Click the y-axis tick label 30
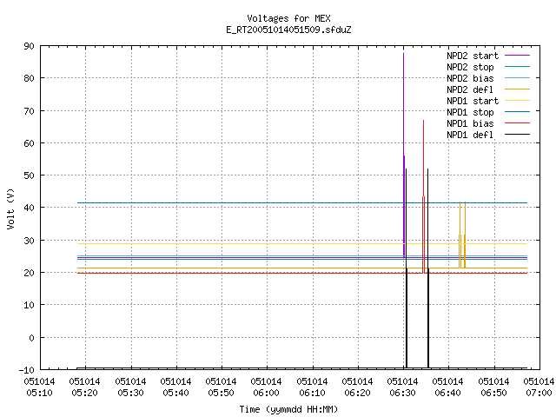 point(29,241)
